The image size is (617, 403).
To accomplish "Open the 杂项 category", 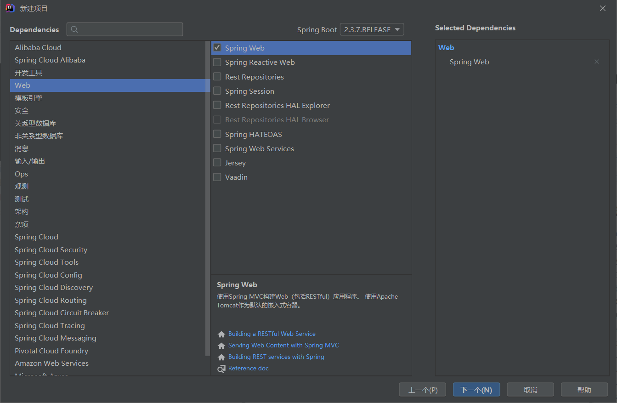I will (x=108, y=224).
